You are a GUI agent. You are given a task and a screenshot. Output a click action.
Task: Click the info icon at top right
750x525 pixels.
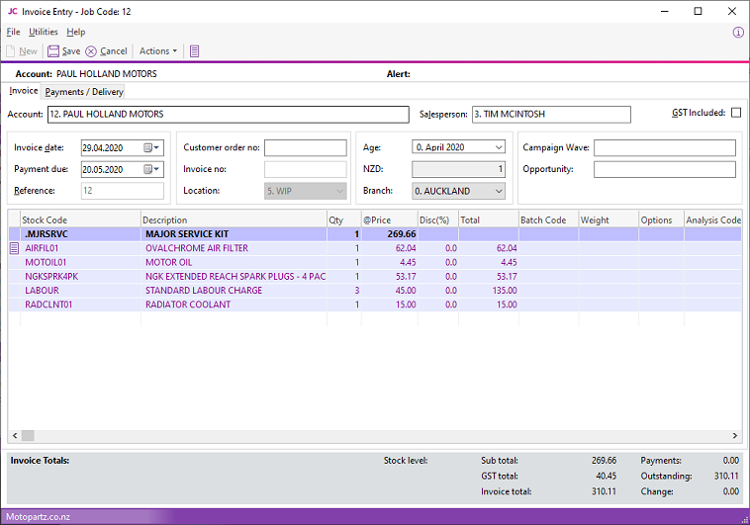[x=737, y=33]
